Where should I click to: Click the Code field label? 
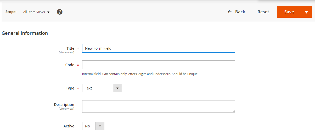tap(70, 65)
